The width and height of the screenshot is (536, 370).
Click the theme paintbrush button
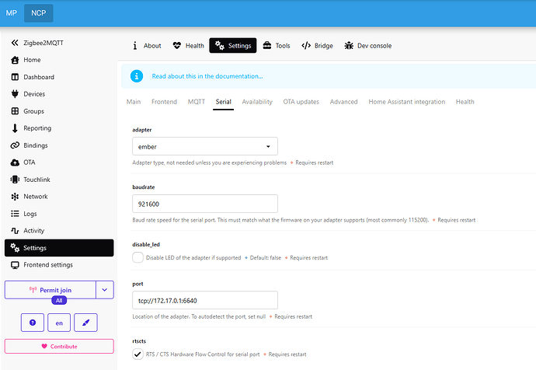click(x=85, y=323)
